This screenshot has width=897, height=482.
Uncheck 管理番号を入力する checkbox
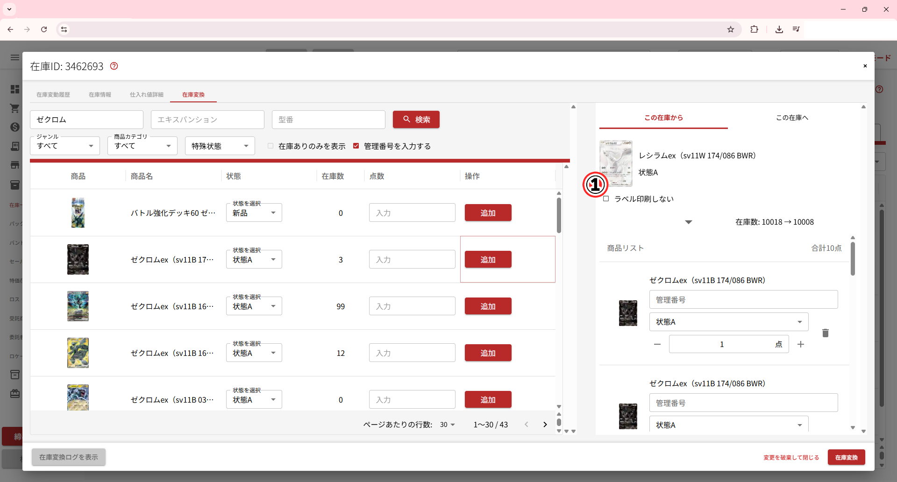tap(356, 146)
